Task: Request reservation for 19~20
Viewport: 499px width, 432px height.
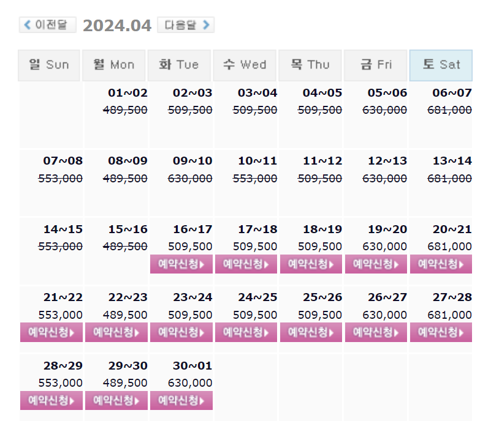Action: click(376, 264)
